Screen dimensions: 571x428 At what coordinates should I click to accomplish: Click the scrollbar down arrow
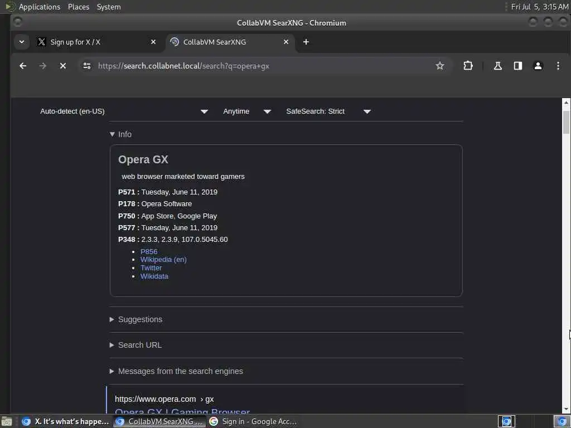[566, 409]
